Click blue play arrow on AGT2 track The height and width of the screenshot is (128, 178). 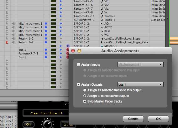(61, 27)
